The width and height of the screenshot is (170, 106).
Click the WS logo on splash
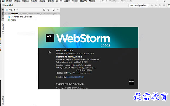(x=50, y=38)
